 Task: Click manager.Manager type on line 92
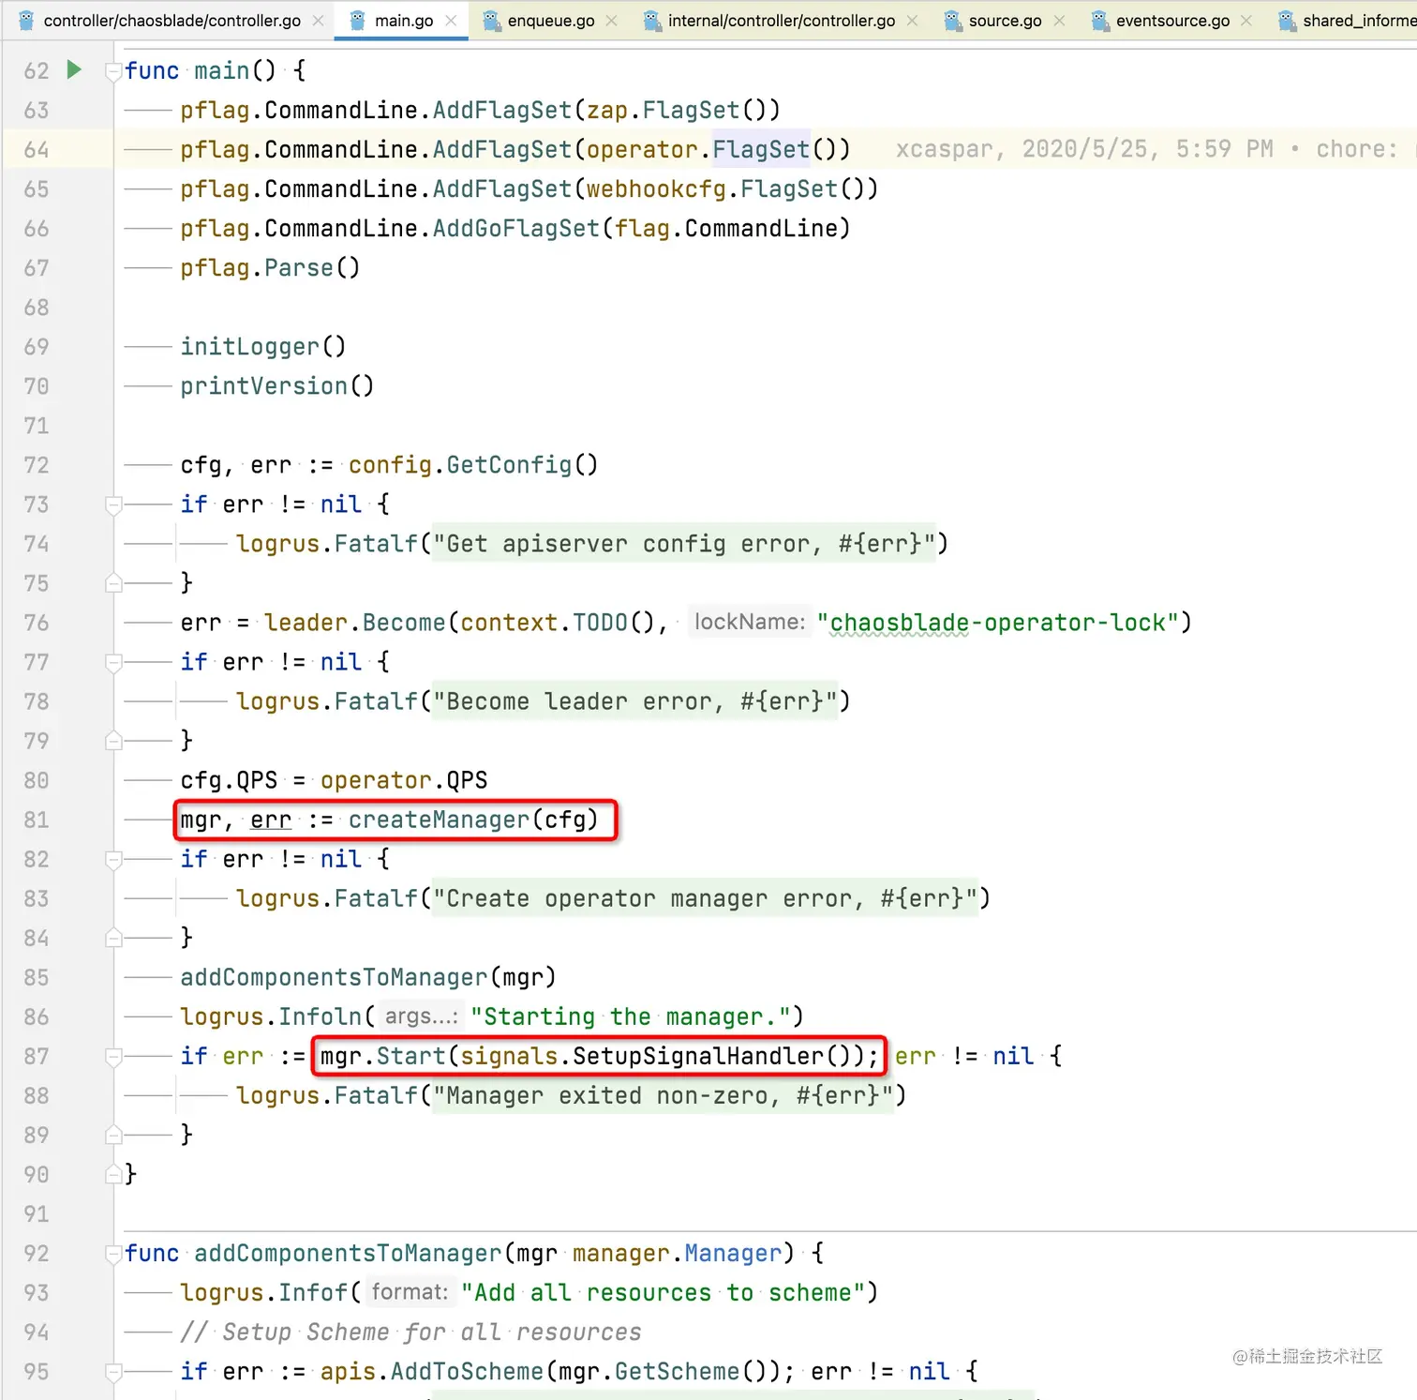click(x=677, y=1253)
